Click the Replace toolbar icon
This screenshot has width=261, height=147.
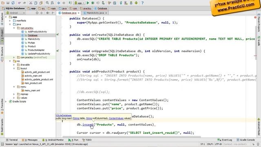(52, 3)
